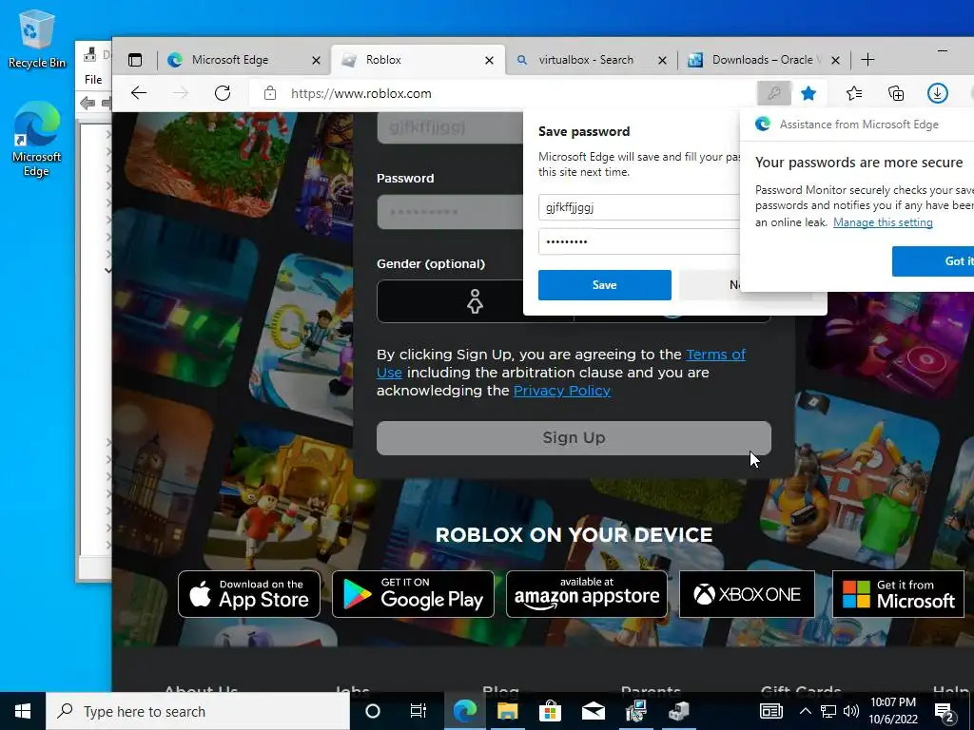
Task: Click the Download on the App Store badge
Action: (249, 594)
